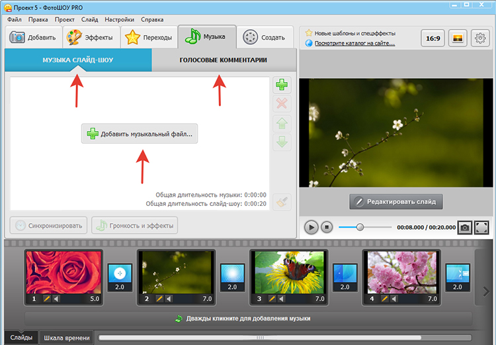Open fullscreen preview mode icon
496x345 pixels.
[x=481, y=228]
